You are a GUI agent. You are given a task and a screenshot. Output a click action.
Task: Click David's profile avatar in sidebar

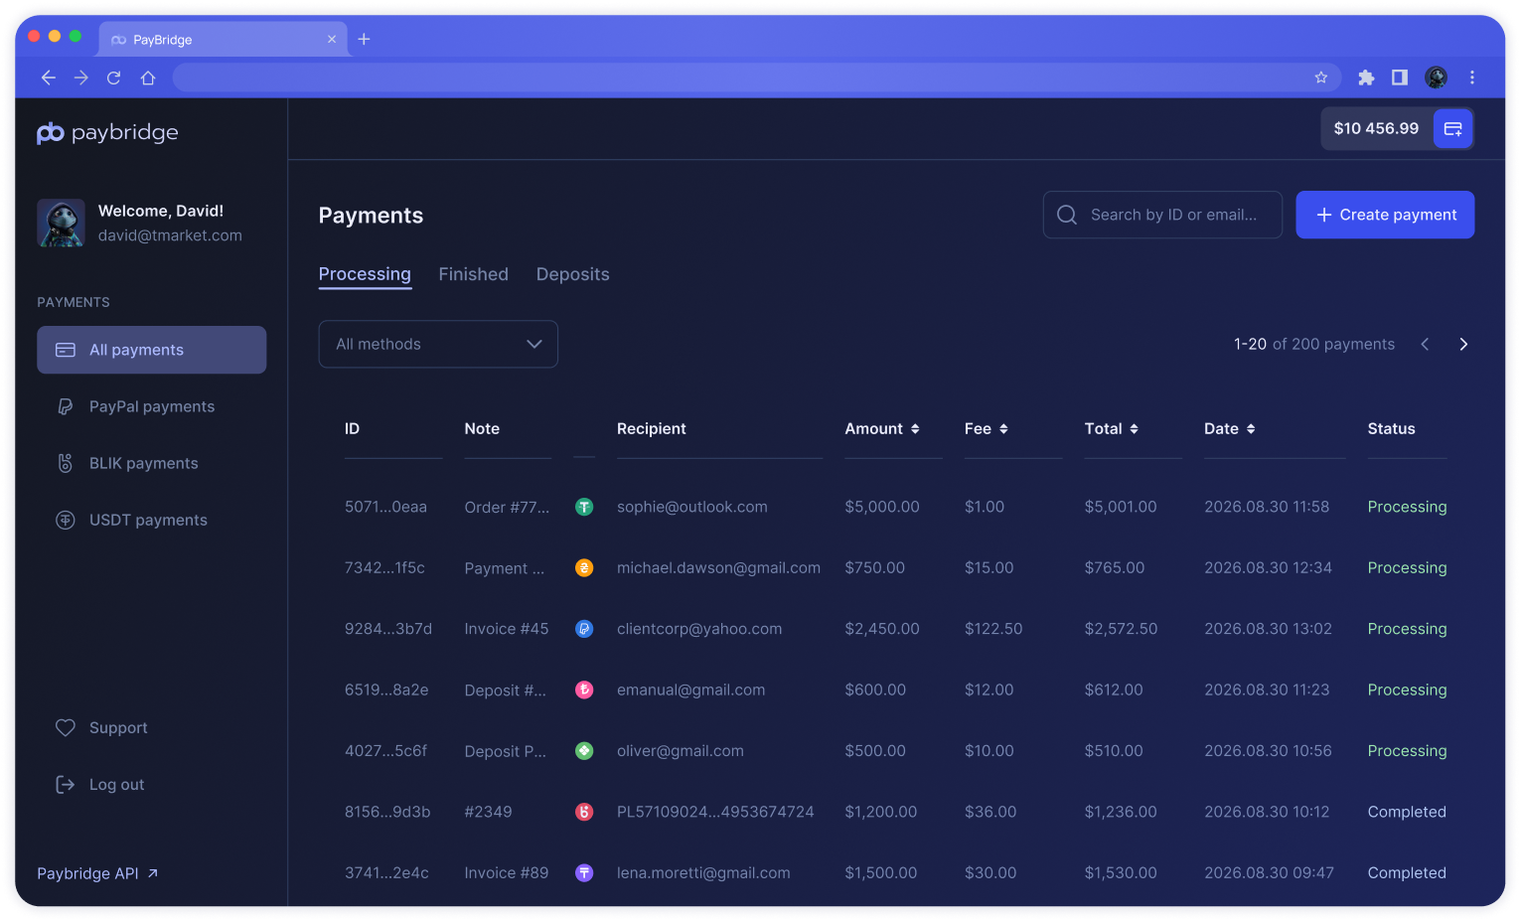point(61,223)
